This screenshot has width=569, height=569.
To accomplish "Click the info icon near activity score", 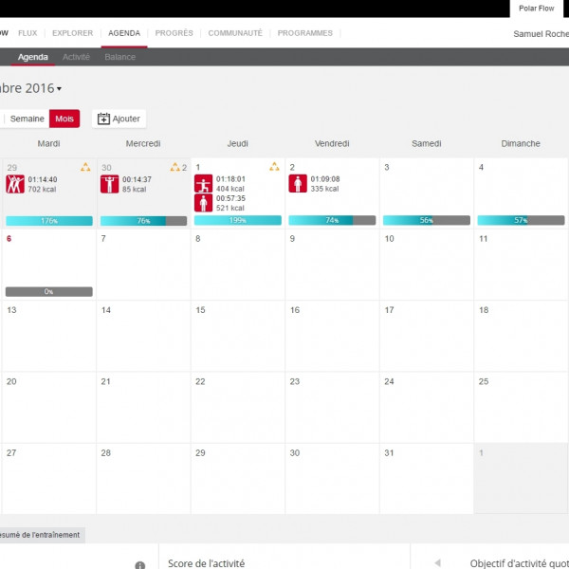I will (139, 565).
